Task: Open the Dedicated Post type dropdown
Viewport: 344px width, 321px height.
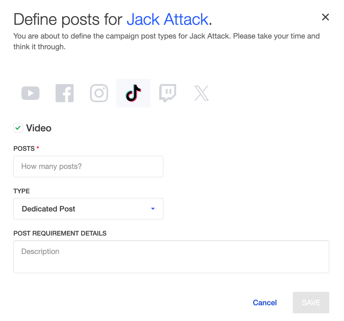Action: click(88, 209)
